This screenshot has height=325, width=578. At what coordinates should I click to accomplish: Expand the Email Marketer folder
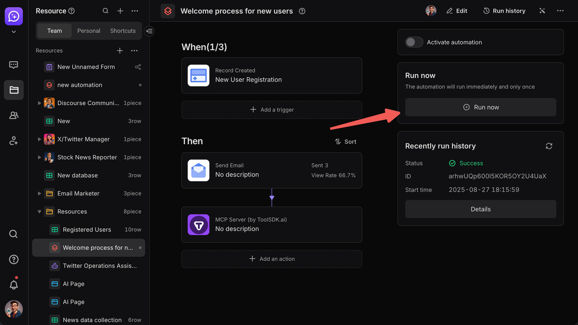pyautogui.click(x=39, y=193)
